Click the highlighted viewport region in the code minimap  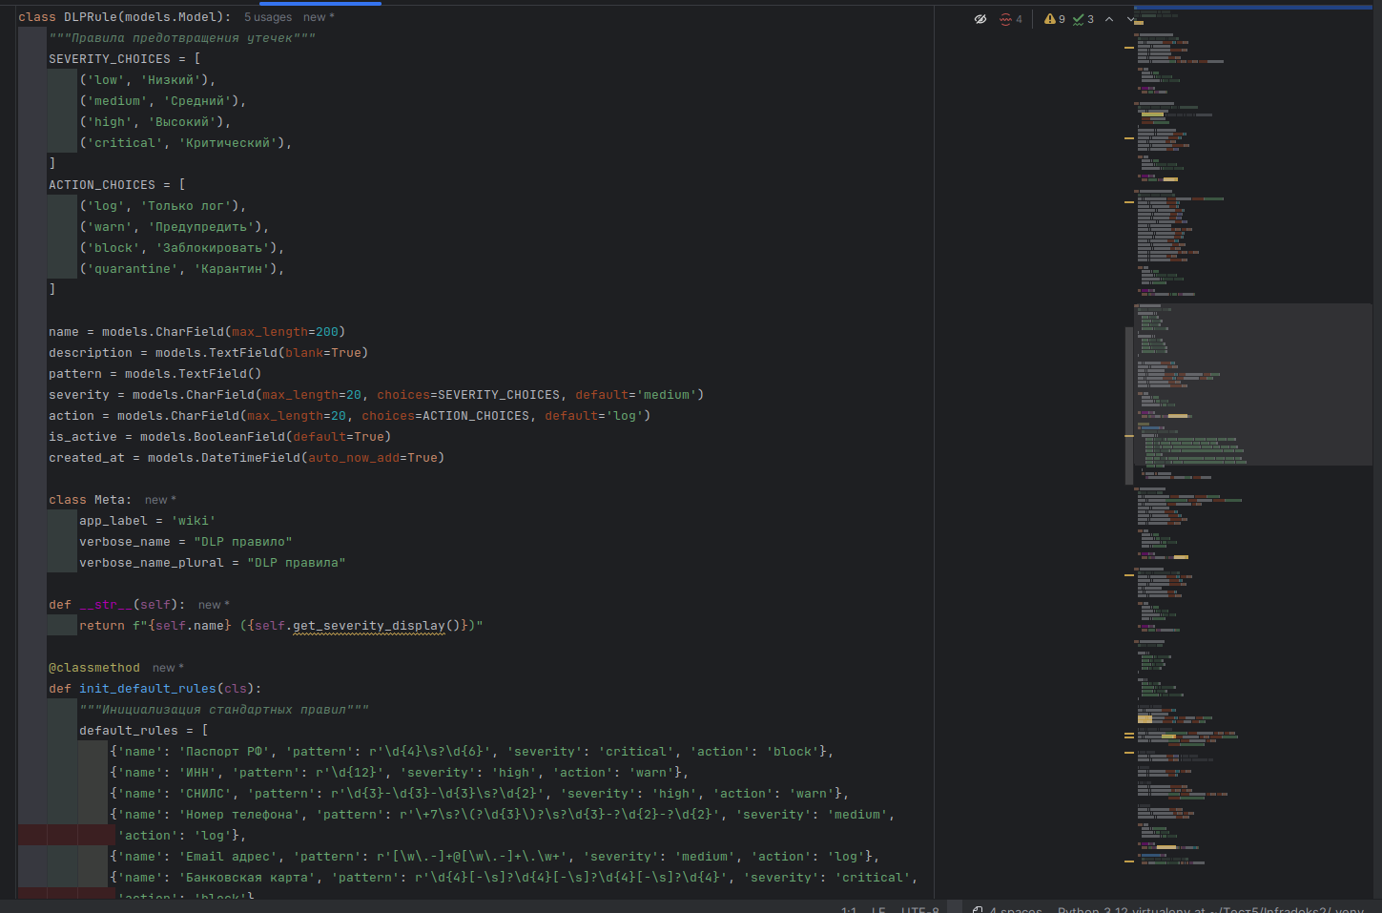(1253, 384)
